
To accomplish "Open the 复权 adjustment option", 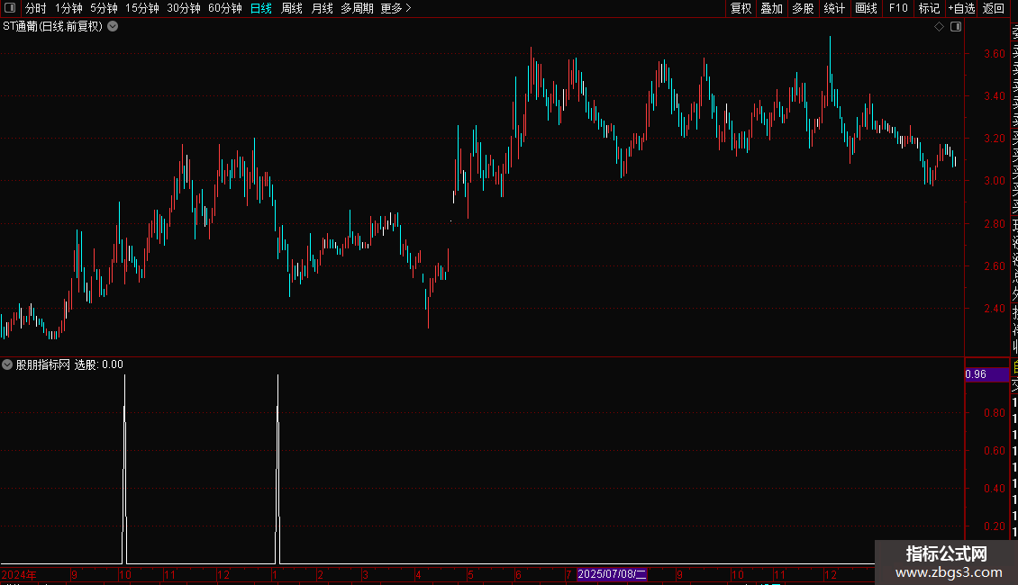I will pos(741,8).
